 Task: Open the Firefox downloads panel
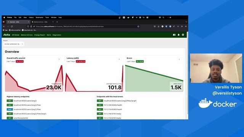point(159,27)
